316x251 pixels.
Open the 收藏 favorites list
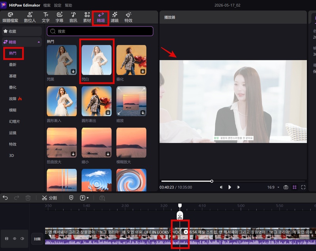[x=22, y=31]
